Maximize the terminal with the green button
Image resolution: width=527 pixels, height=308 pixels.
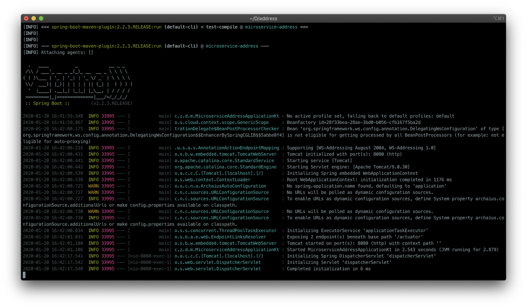coord(41,18)
